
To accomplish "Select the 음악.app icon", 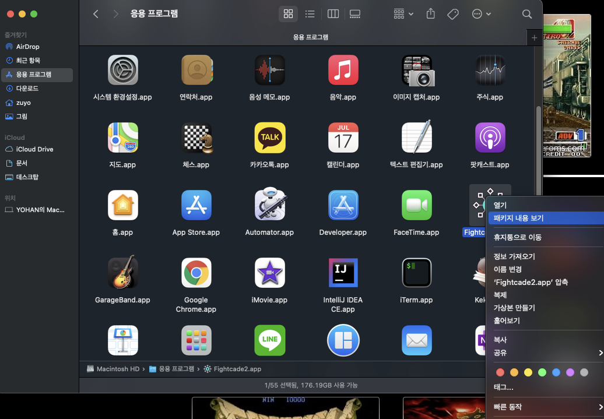I will (x=343, y=70).
